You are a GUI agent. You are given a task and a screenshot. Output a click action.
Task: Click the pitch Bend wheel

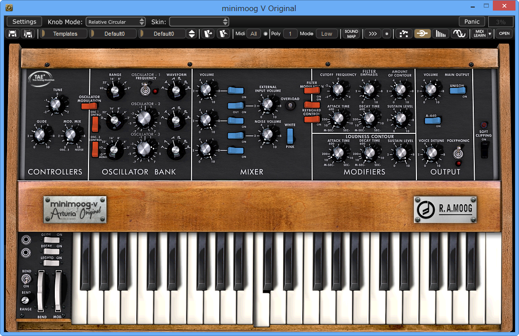[x=41, y=291]
